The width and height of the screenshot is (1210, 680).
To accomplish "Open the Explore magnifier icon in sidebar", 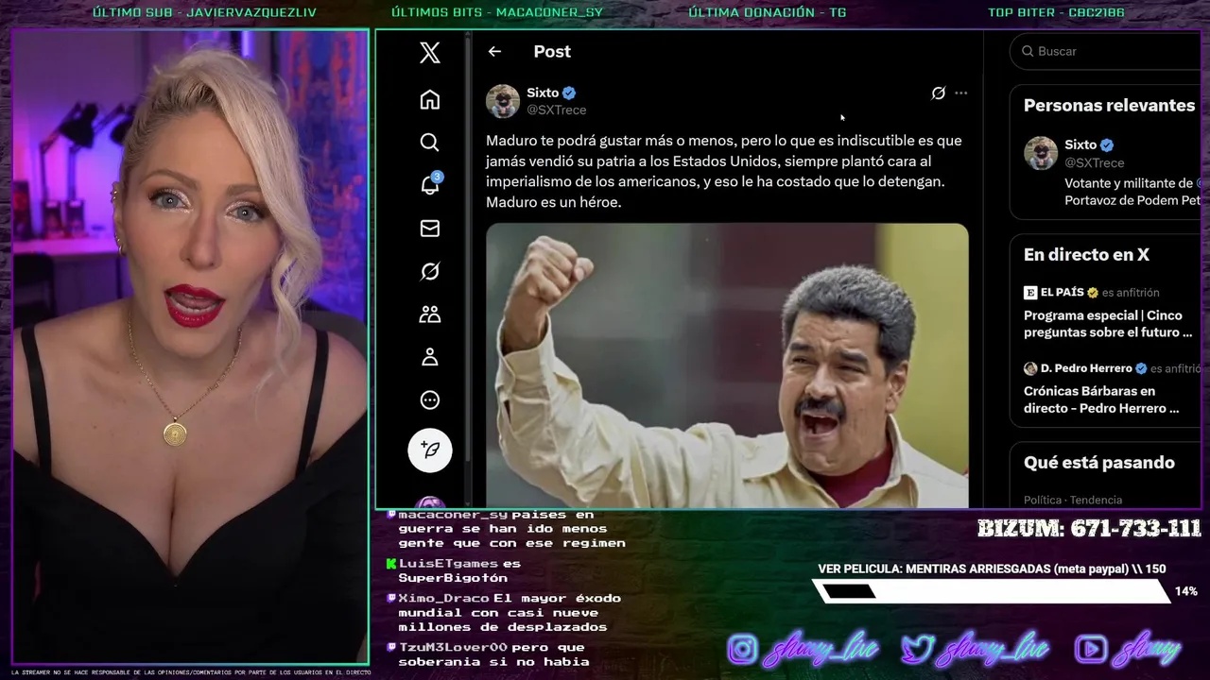I will click(429, 142).
